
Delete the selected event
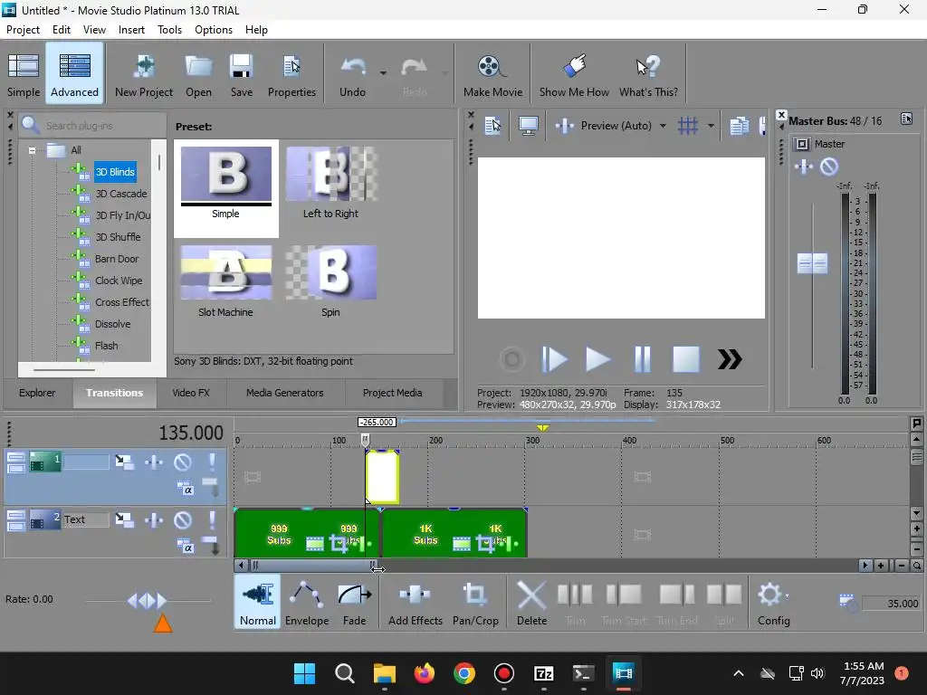pos(531,602)
